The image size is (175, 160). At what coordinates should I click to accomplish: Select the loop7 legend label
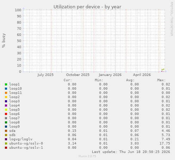tap(14, 118)
